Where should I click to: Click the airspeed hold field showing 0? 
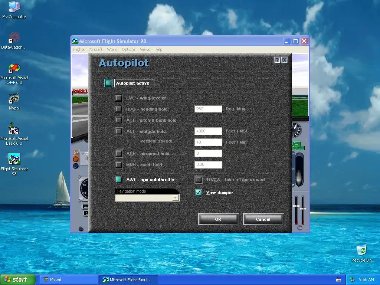209,153
